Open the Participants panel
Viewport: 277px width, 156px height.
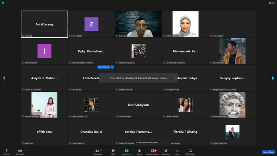97,152
